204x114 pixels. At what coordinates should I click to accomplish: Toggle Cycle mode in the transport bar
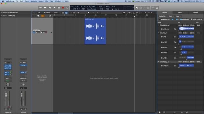pos(67,8)
